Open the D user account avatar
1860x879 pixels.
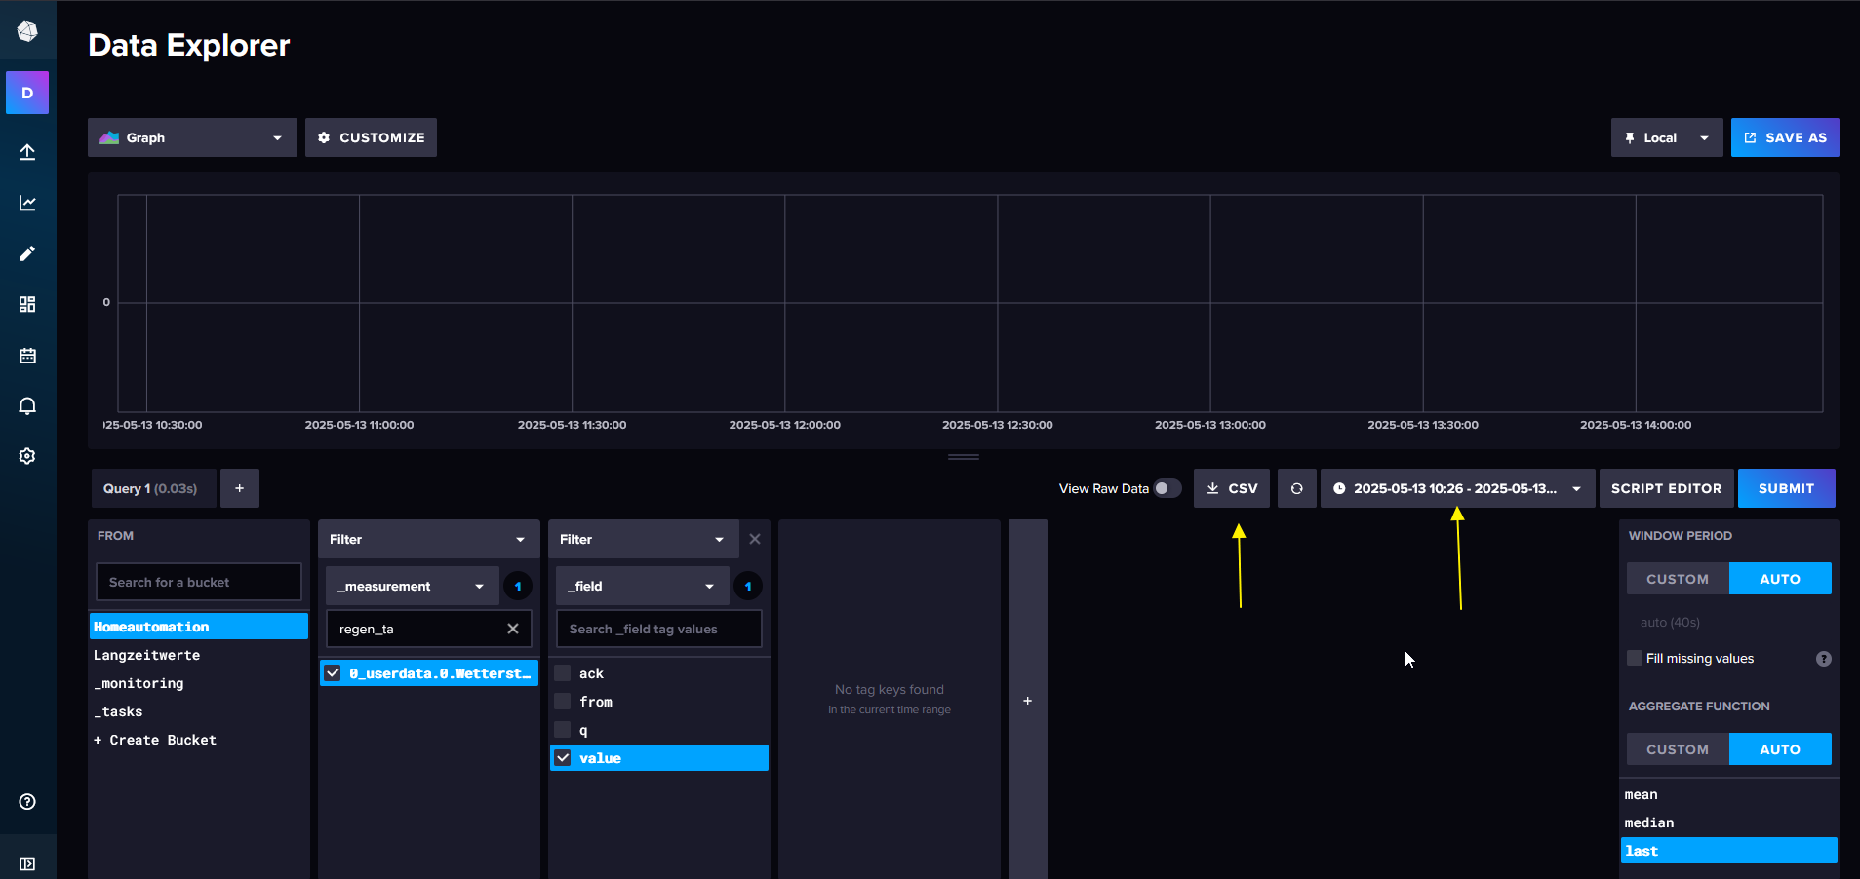point(27,93)
